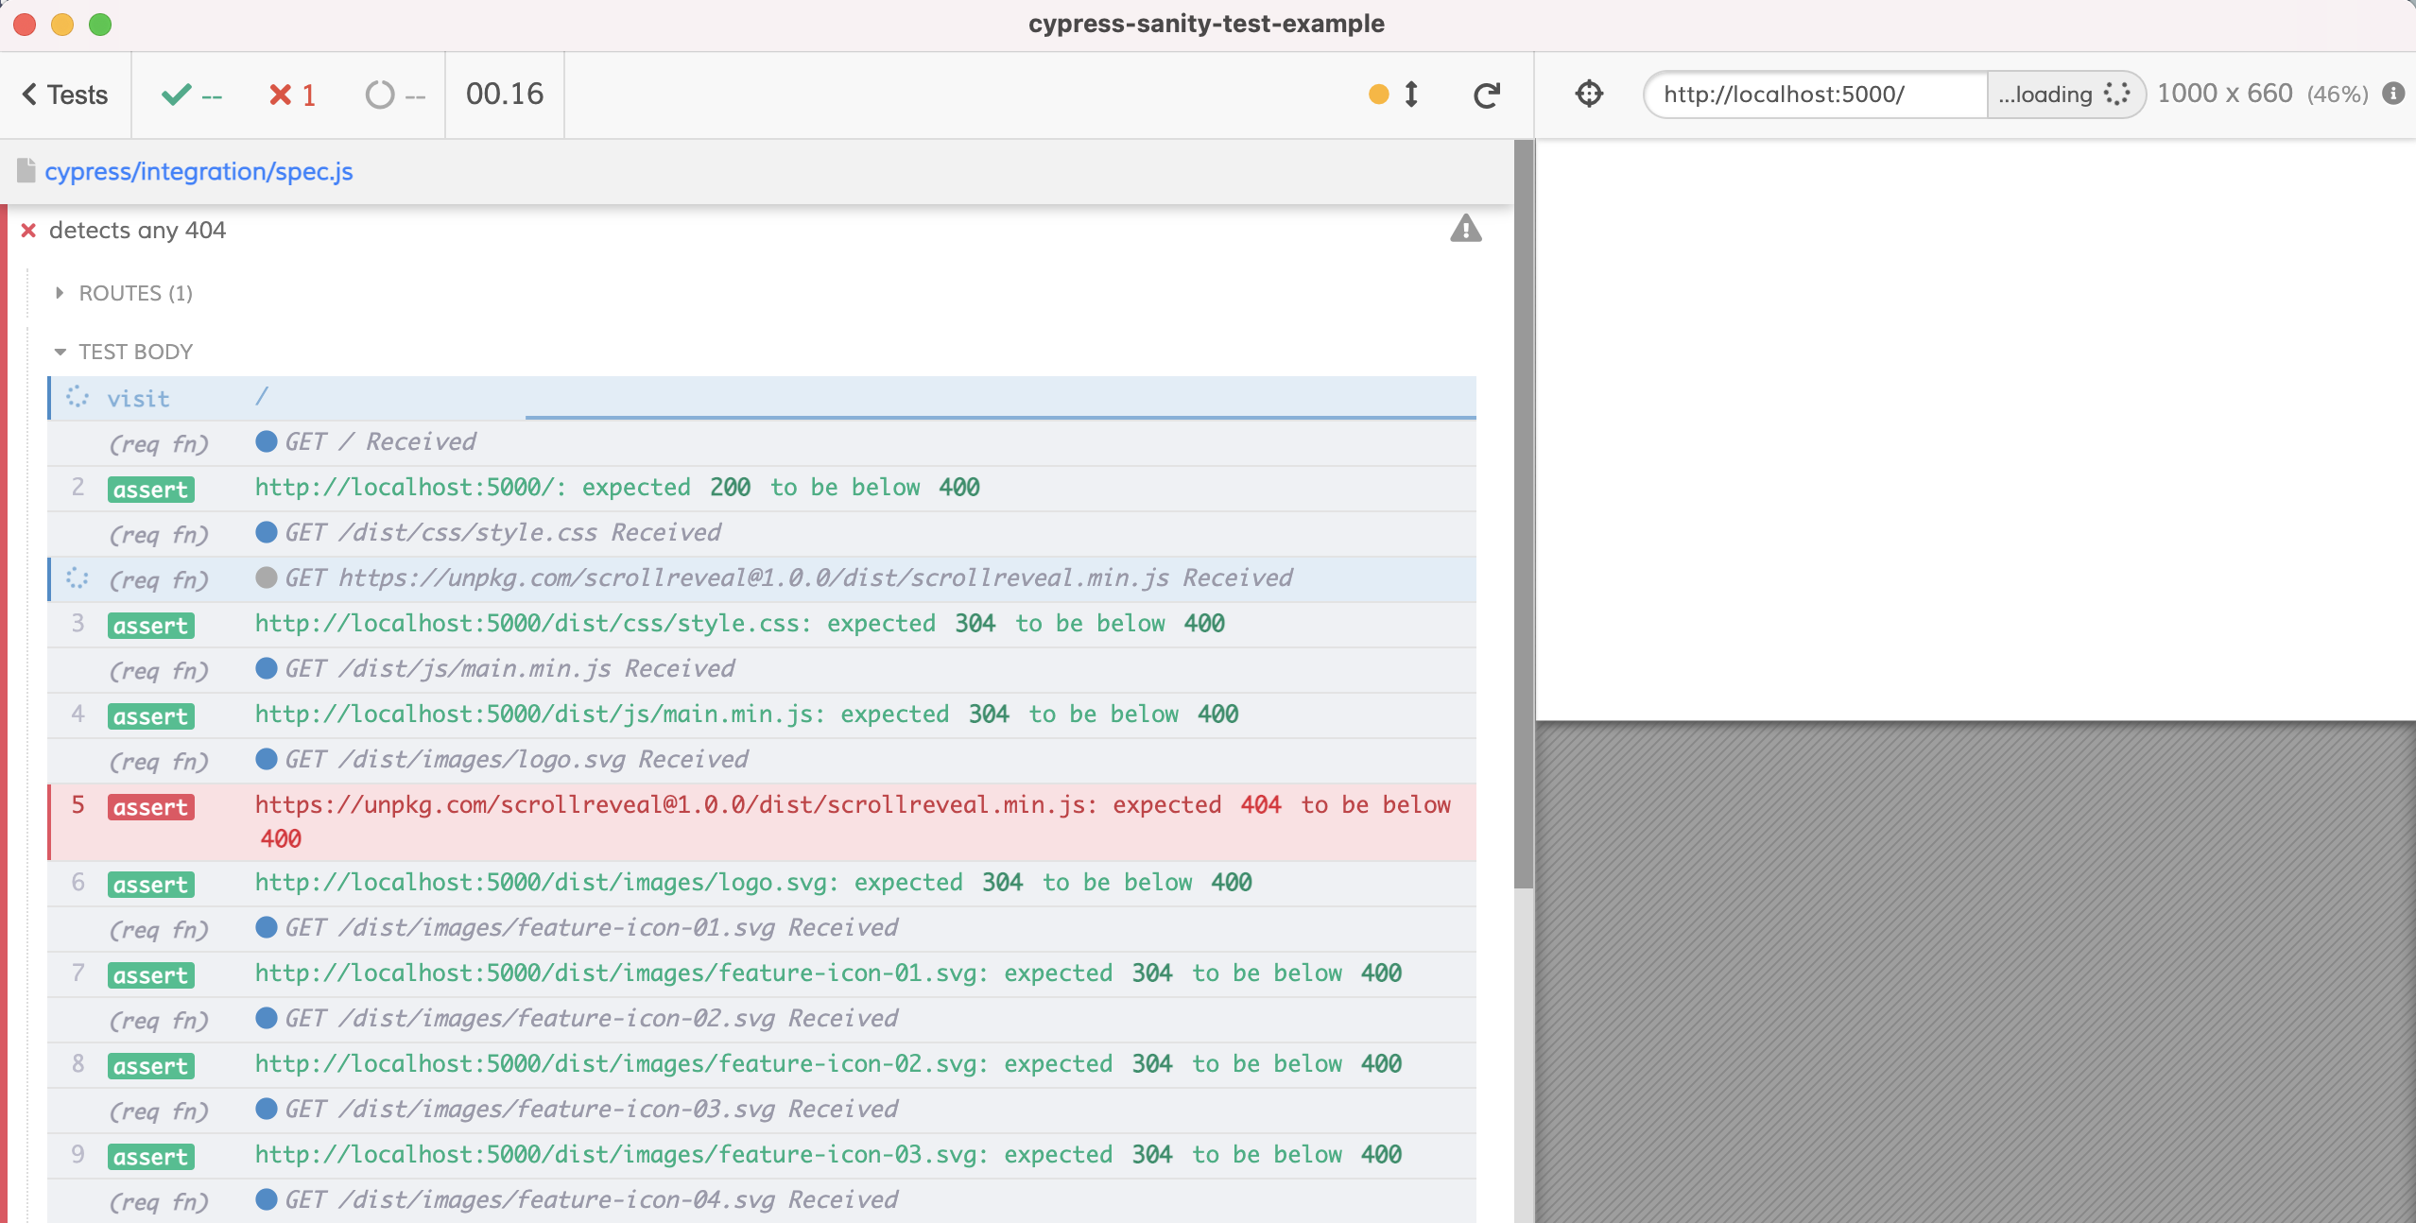2416x1223 pixels.
Task: Click the blue dot on main.min.js request
Action: 267,668
